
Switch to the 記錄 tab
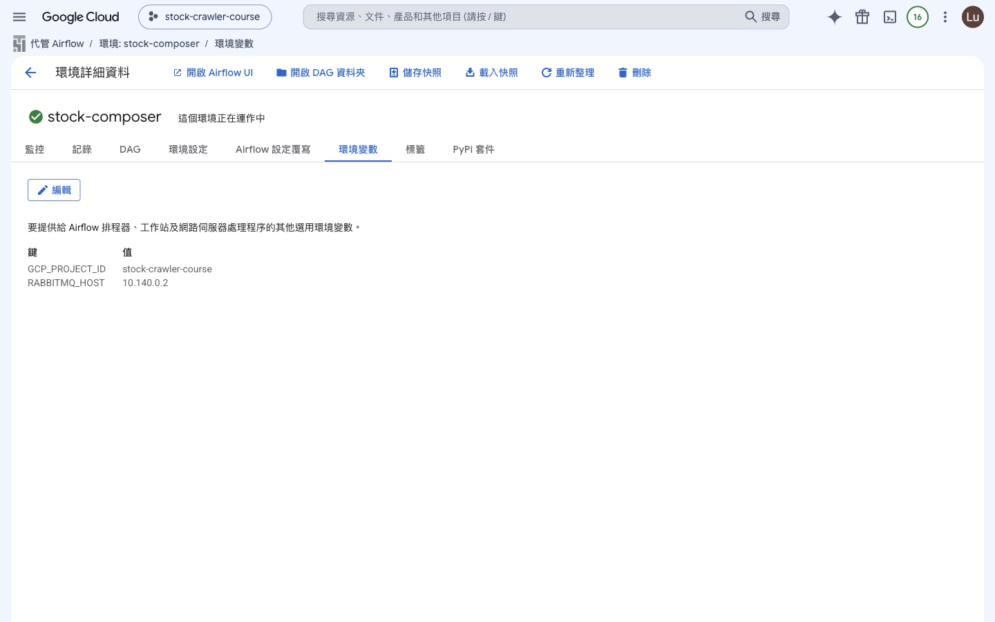(x=82, y=149)
